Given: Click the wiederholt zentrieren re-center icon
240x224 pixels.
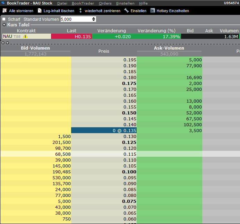Looking at the screenshot, I should [80, 10].
